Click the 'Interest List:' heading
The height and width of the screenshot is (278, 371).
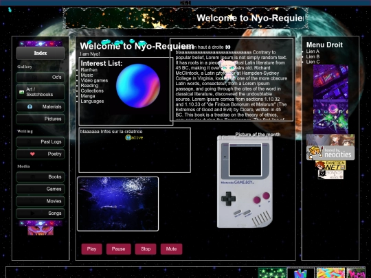(102, 63)
